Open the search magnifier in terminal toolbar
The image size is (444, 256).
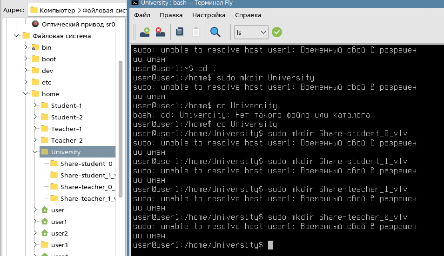coord(215,32)
